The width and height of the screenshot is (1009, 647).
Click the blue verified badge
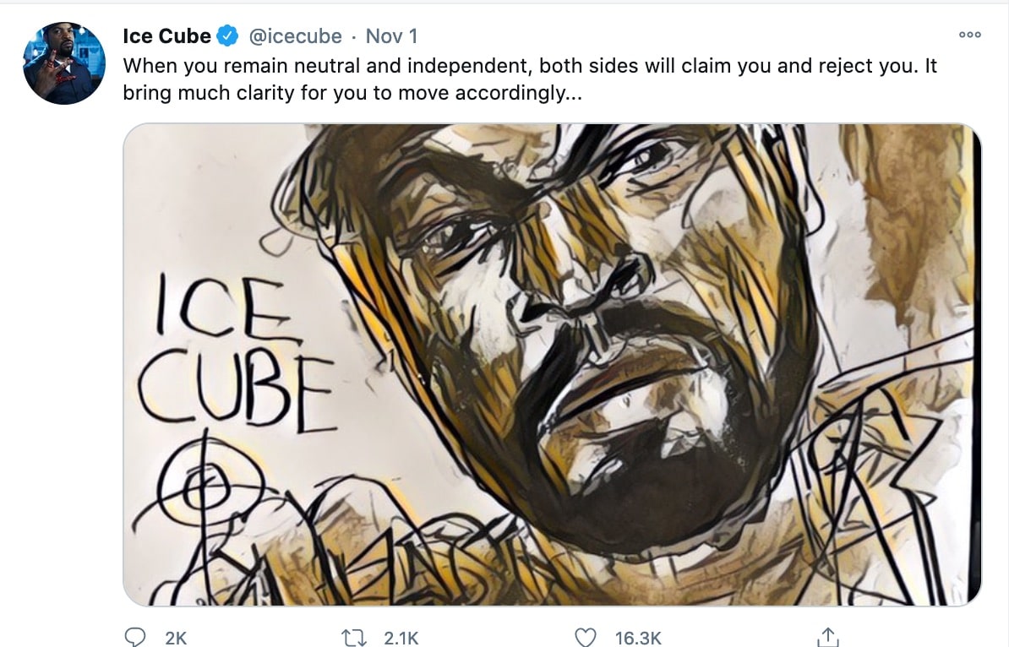226,36
